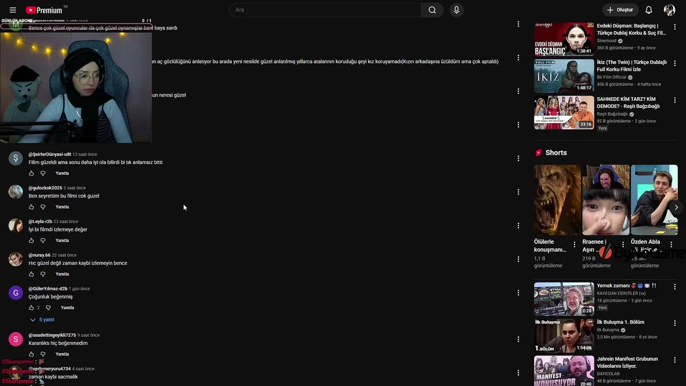
Task: Dislike the comment by @saadettingeyikli7275
Action: click(x=43, y=354)
